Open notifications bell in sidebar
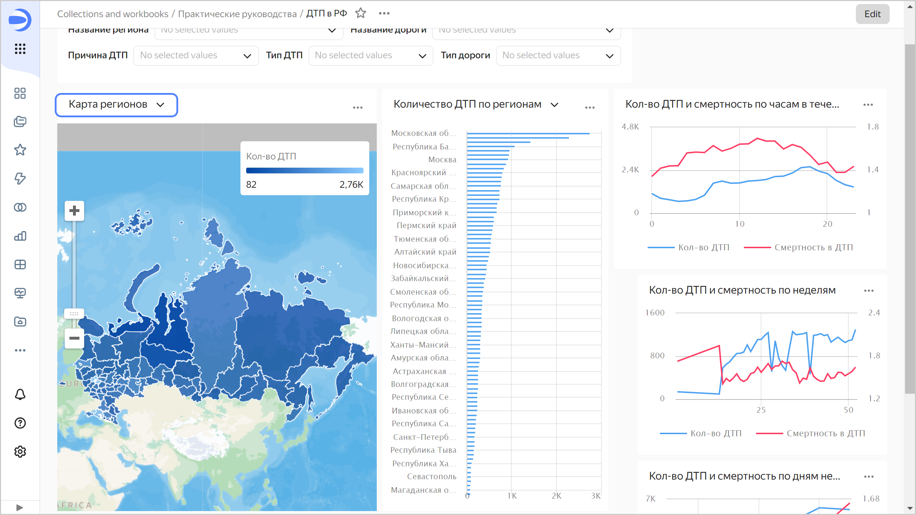 20,394
